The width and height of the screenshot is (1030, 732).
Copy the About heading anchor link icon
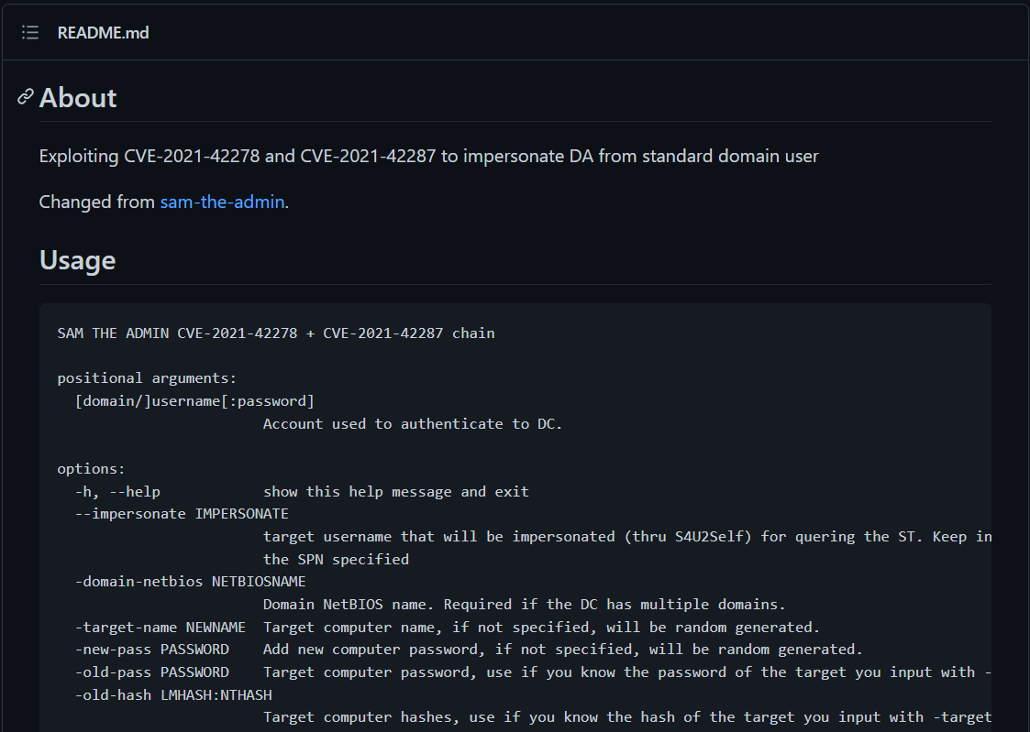[x=25, y=97]
